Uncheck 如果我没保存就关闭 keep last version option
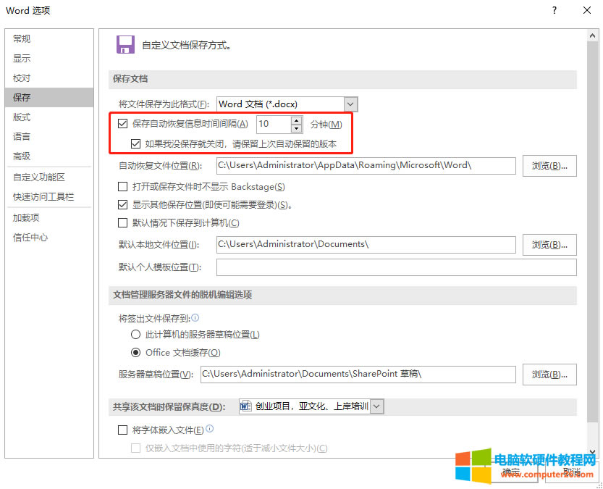Viewport: 603px width, 489px height. (135, 143)
